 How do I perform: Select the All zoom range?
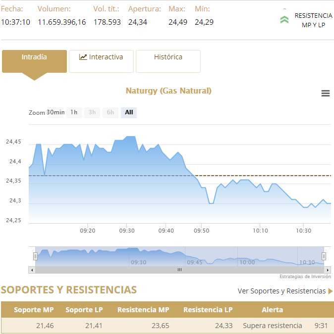click(x=129, y=112)
